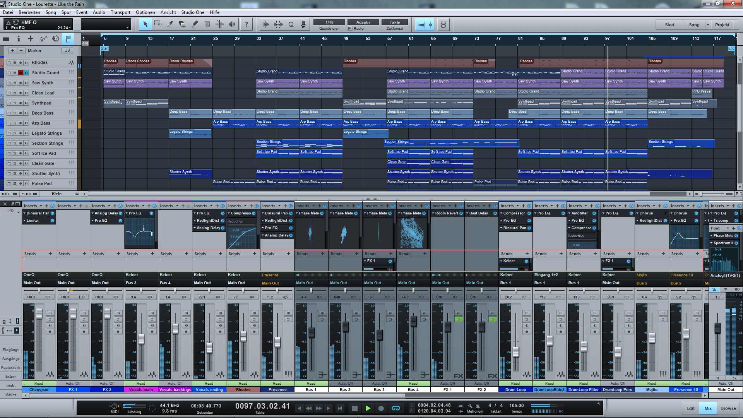Show the Bänke mixer section

[x=11, y=394]
